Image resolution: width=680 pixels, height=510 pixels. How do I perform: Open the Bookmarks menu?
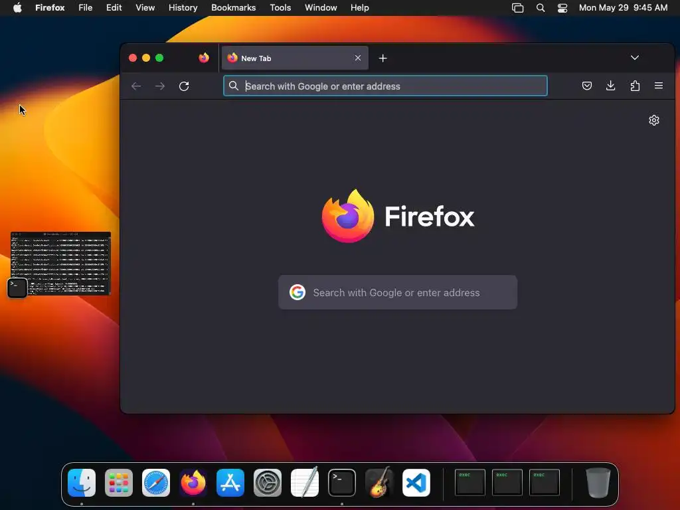[233, 8]
